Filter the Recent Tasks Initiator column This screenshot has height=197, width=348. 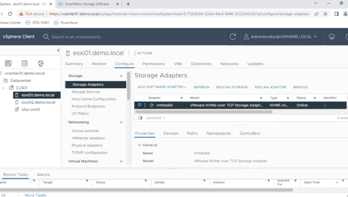click(269, 181)
